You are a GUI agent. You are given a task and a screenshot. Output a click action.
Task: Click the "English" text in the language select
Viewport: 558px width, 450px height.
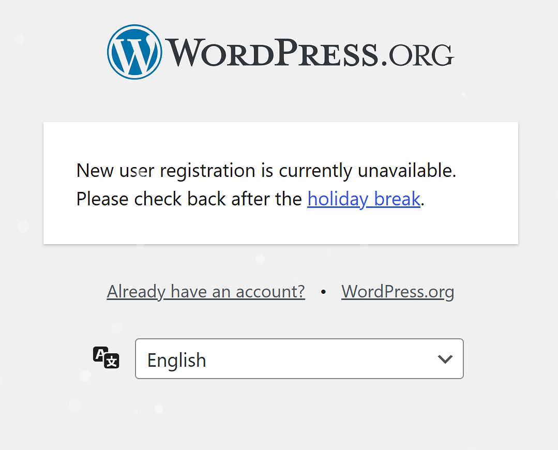click(177, 360)
